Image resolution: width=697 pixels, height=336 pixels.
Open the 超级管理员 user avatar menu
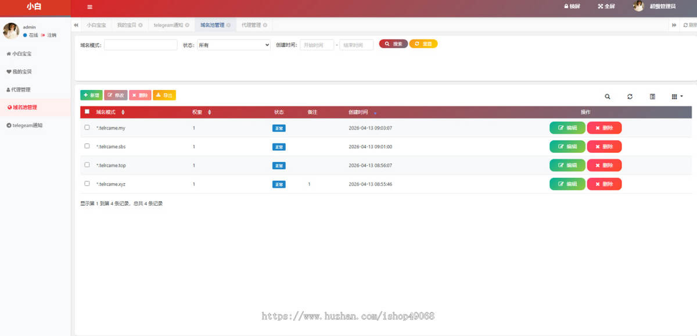[655, 6]
